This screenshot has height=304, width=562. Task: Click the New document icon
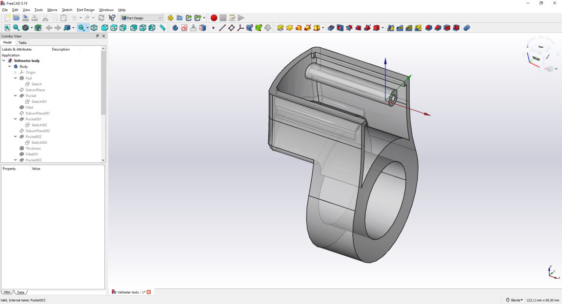pyautogui.click(x=7, y=18)
